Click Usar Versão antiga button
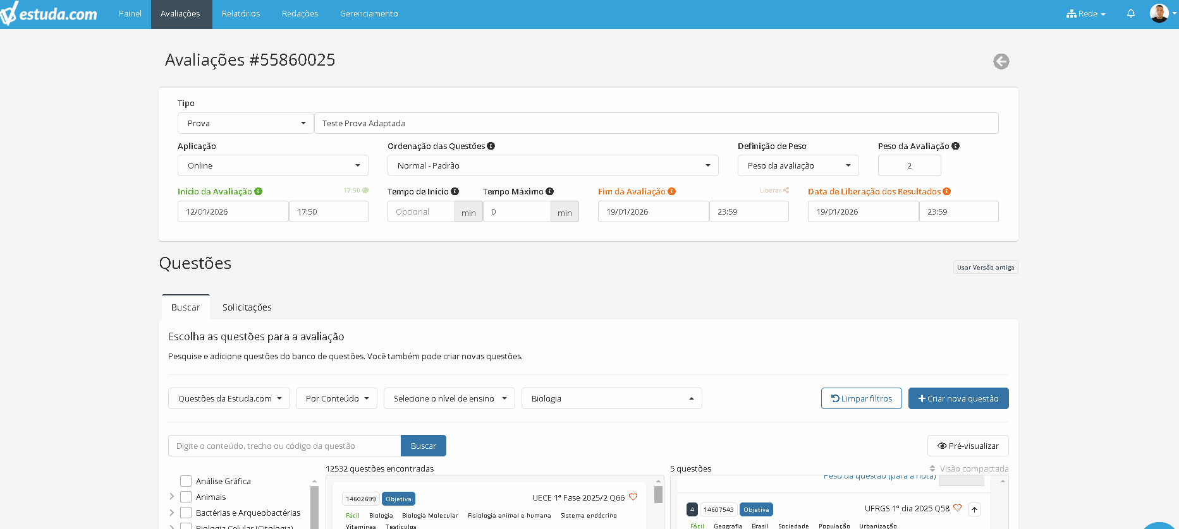 (986, 267)
